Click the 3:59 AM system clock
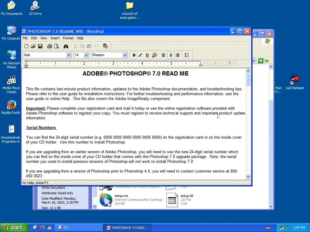Viewport: 310px width, 232px height. coord(299,227)
